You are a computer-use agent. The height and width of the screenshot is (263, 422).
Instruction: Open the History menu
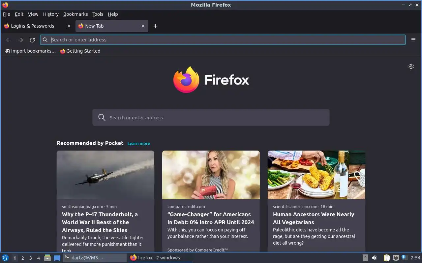click(x=51, y=14)
